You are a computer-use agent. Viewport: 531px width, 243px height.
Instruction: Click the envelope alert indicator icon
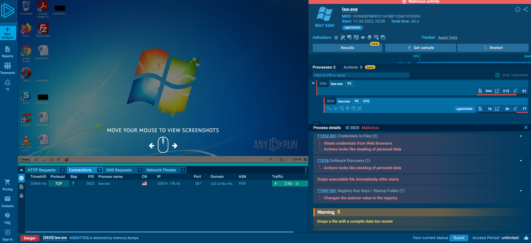[x=349, y=38]
